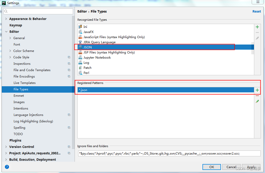Remove the selected recognized file type
Image resolution: width=265 pixels, height=173 pixels.
point(257,33)
